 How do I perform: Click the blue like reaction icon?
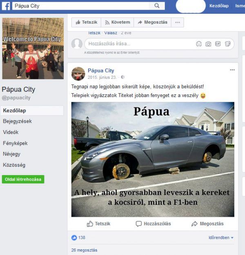(x=74, y=238)
